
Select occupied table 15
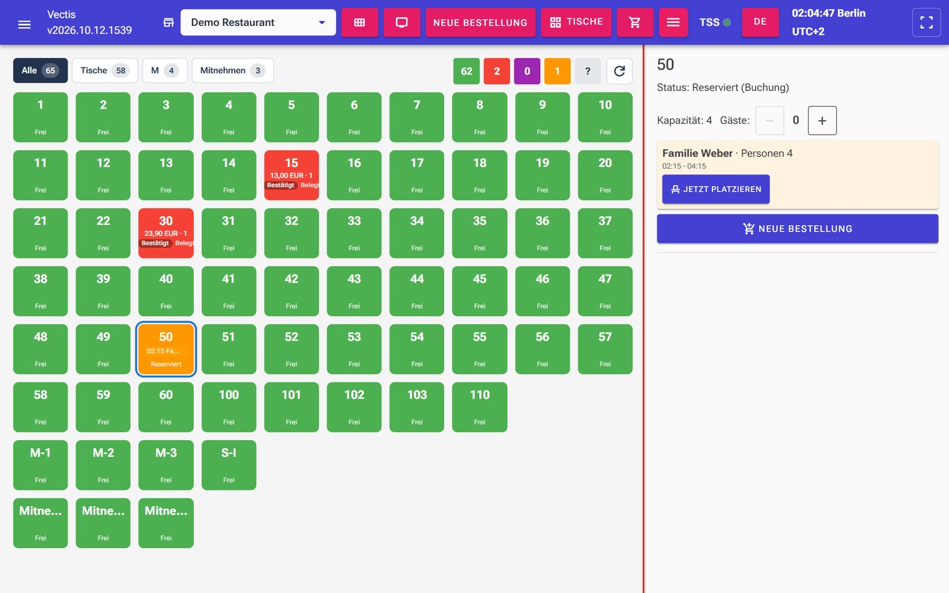click(x=292, y=175)
